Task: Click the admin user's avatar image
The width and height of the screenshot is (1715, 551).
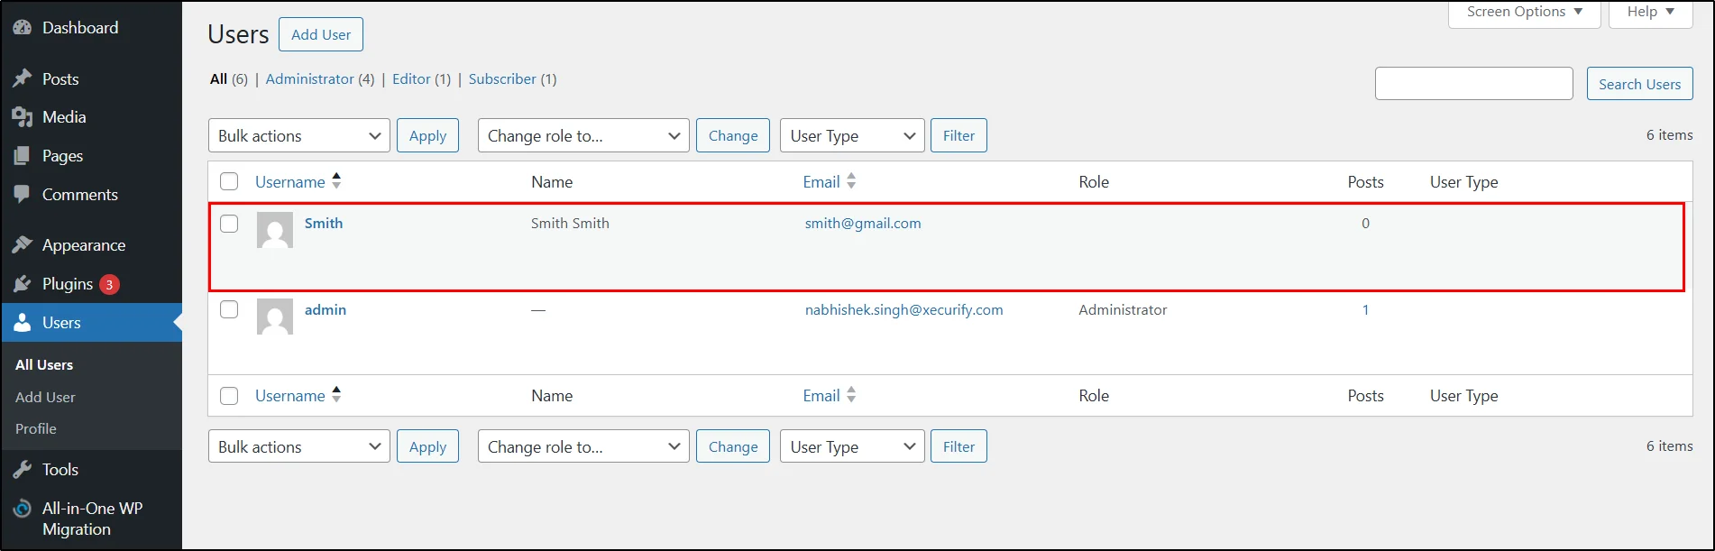Action: tap(275, 317)
